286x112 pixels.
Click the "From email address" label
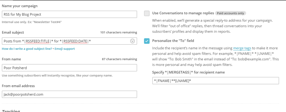click(x=18, y=86)
